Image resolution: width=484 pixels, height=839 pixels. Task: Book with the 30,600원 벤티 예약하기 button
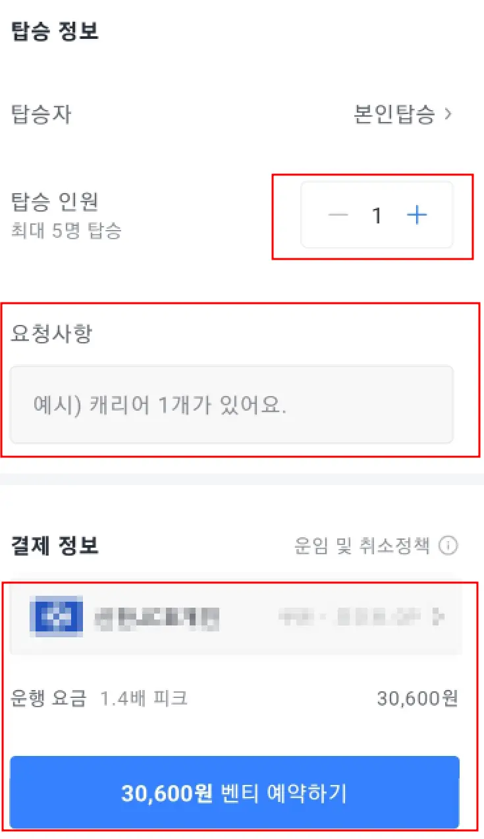tap(234, 793)
